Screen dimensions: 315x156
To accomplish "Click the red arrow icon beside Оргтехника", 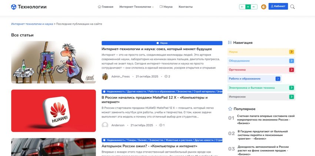I will (x=291, y=70).
